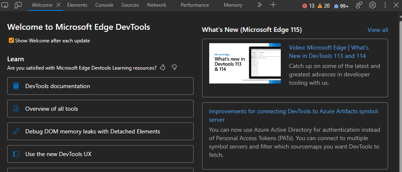The height and width of the screenshot is (172, 402).
Task: Toggle device emulation mode icon
Action: [18, 5]
